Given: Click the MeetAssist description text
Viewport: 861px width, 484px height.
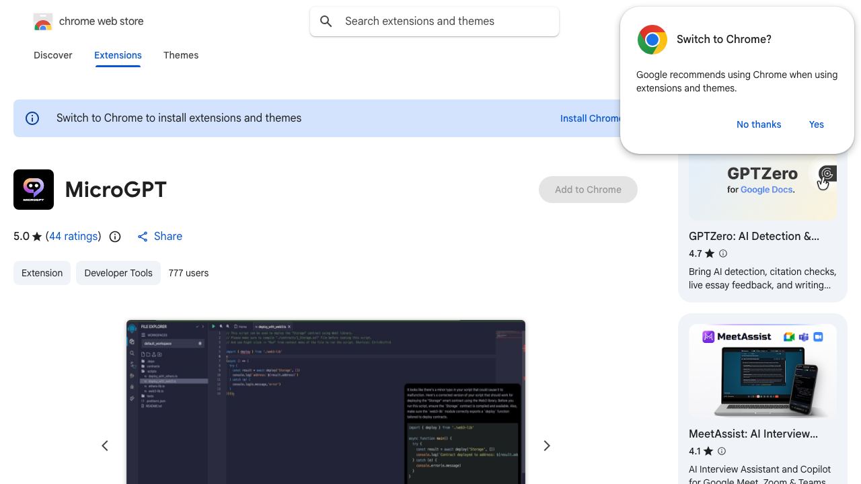Looking at the screenshot, I should [760, 475].
